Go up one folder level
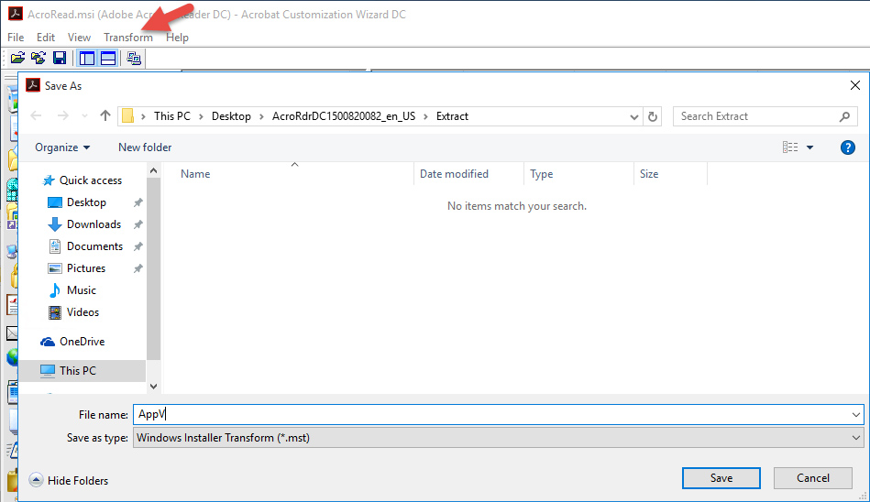 [105, 116]
